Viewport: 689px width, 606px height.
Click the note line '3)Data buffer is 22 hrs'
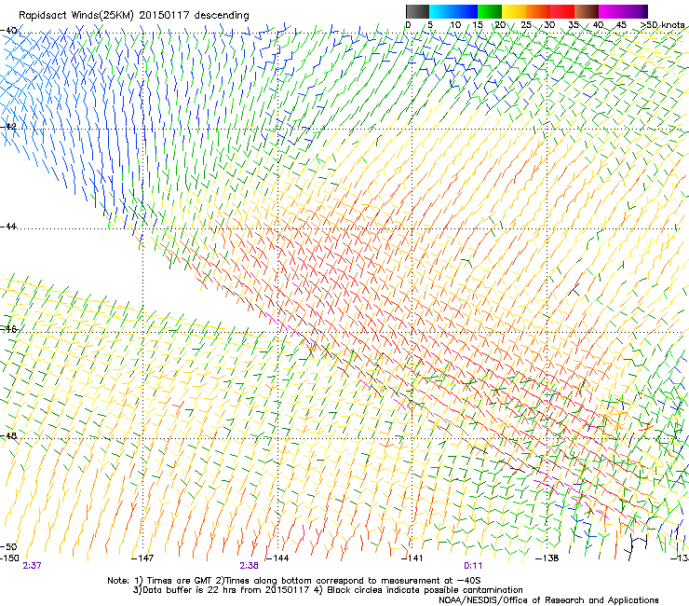[328, 590]
